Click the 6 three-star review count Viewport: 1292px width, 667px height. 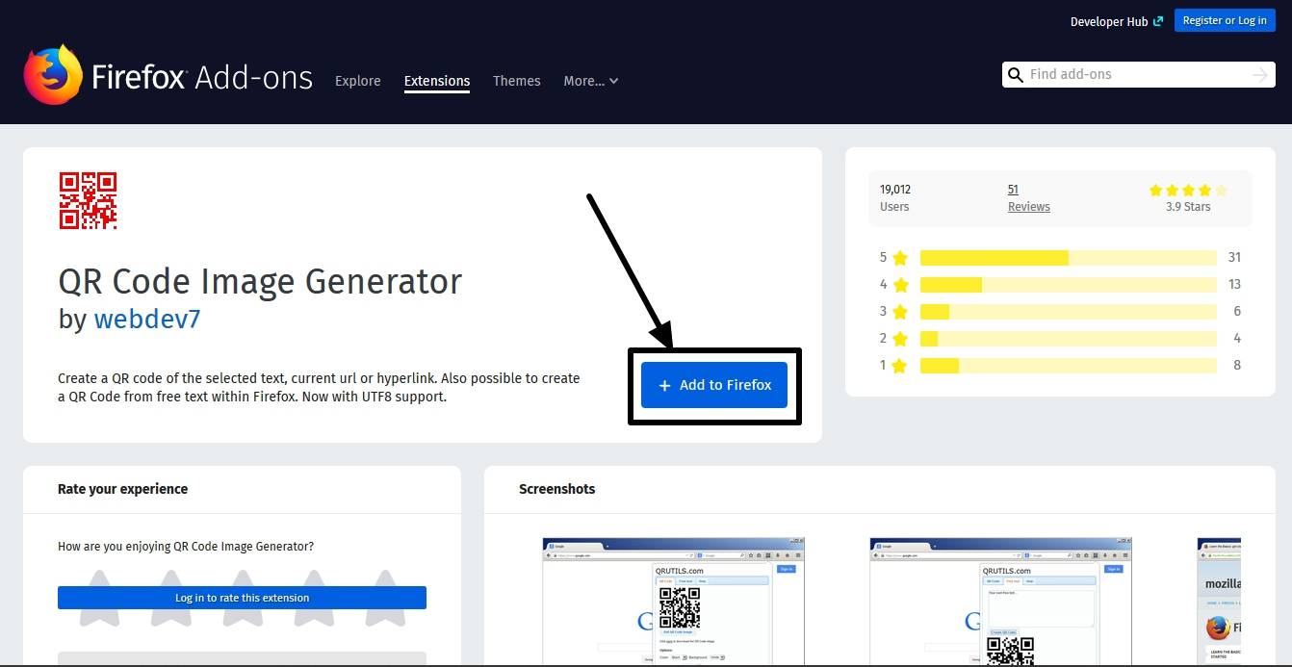point(1237,312)
